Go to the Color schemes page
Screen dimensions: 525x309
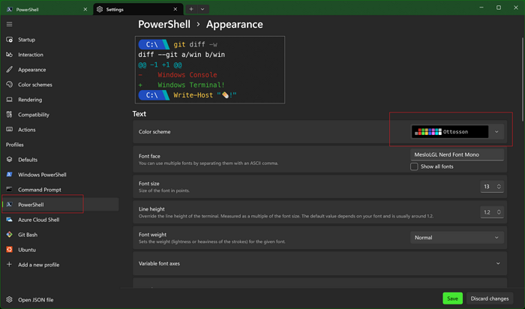[60, 84]
